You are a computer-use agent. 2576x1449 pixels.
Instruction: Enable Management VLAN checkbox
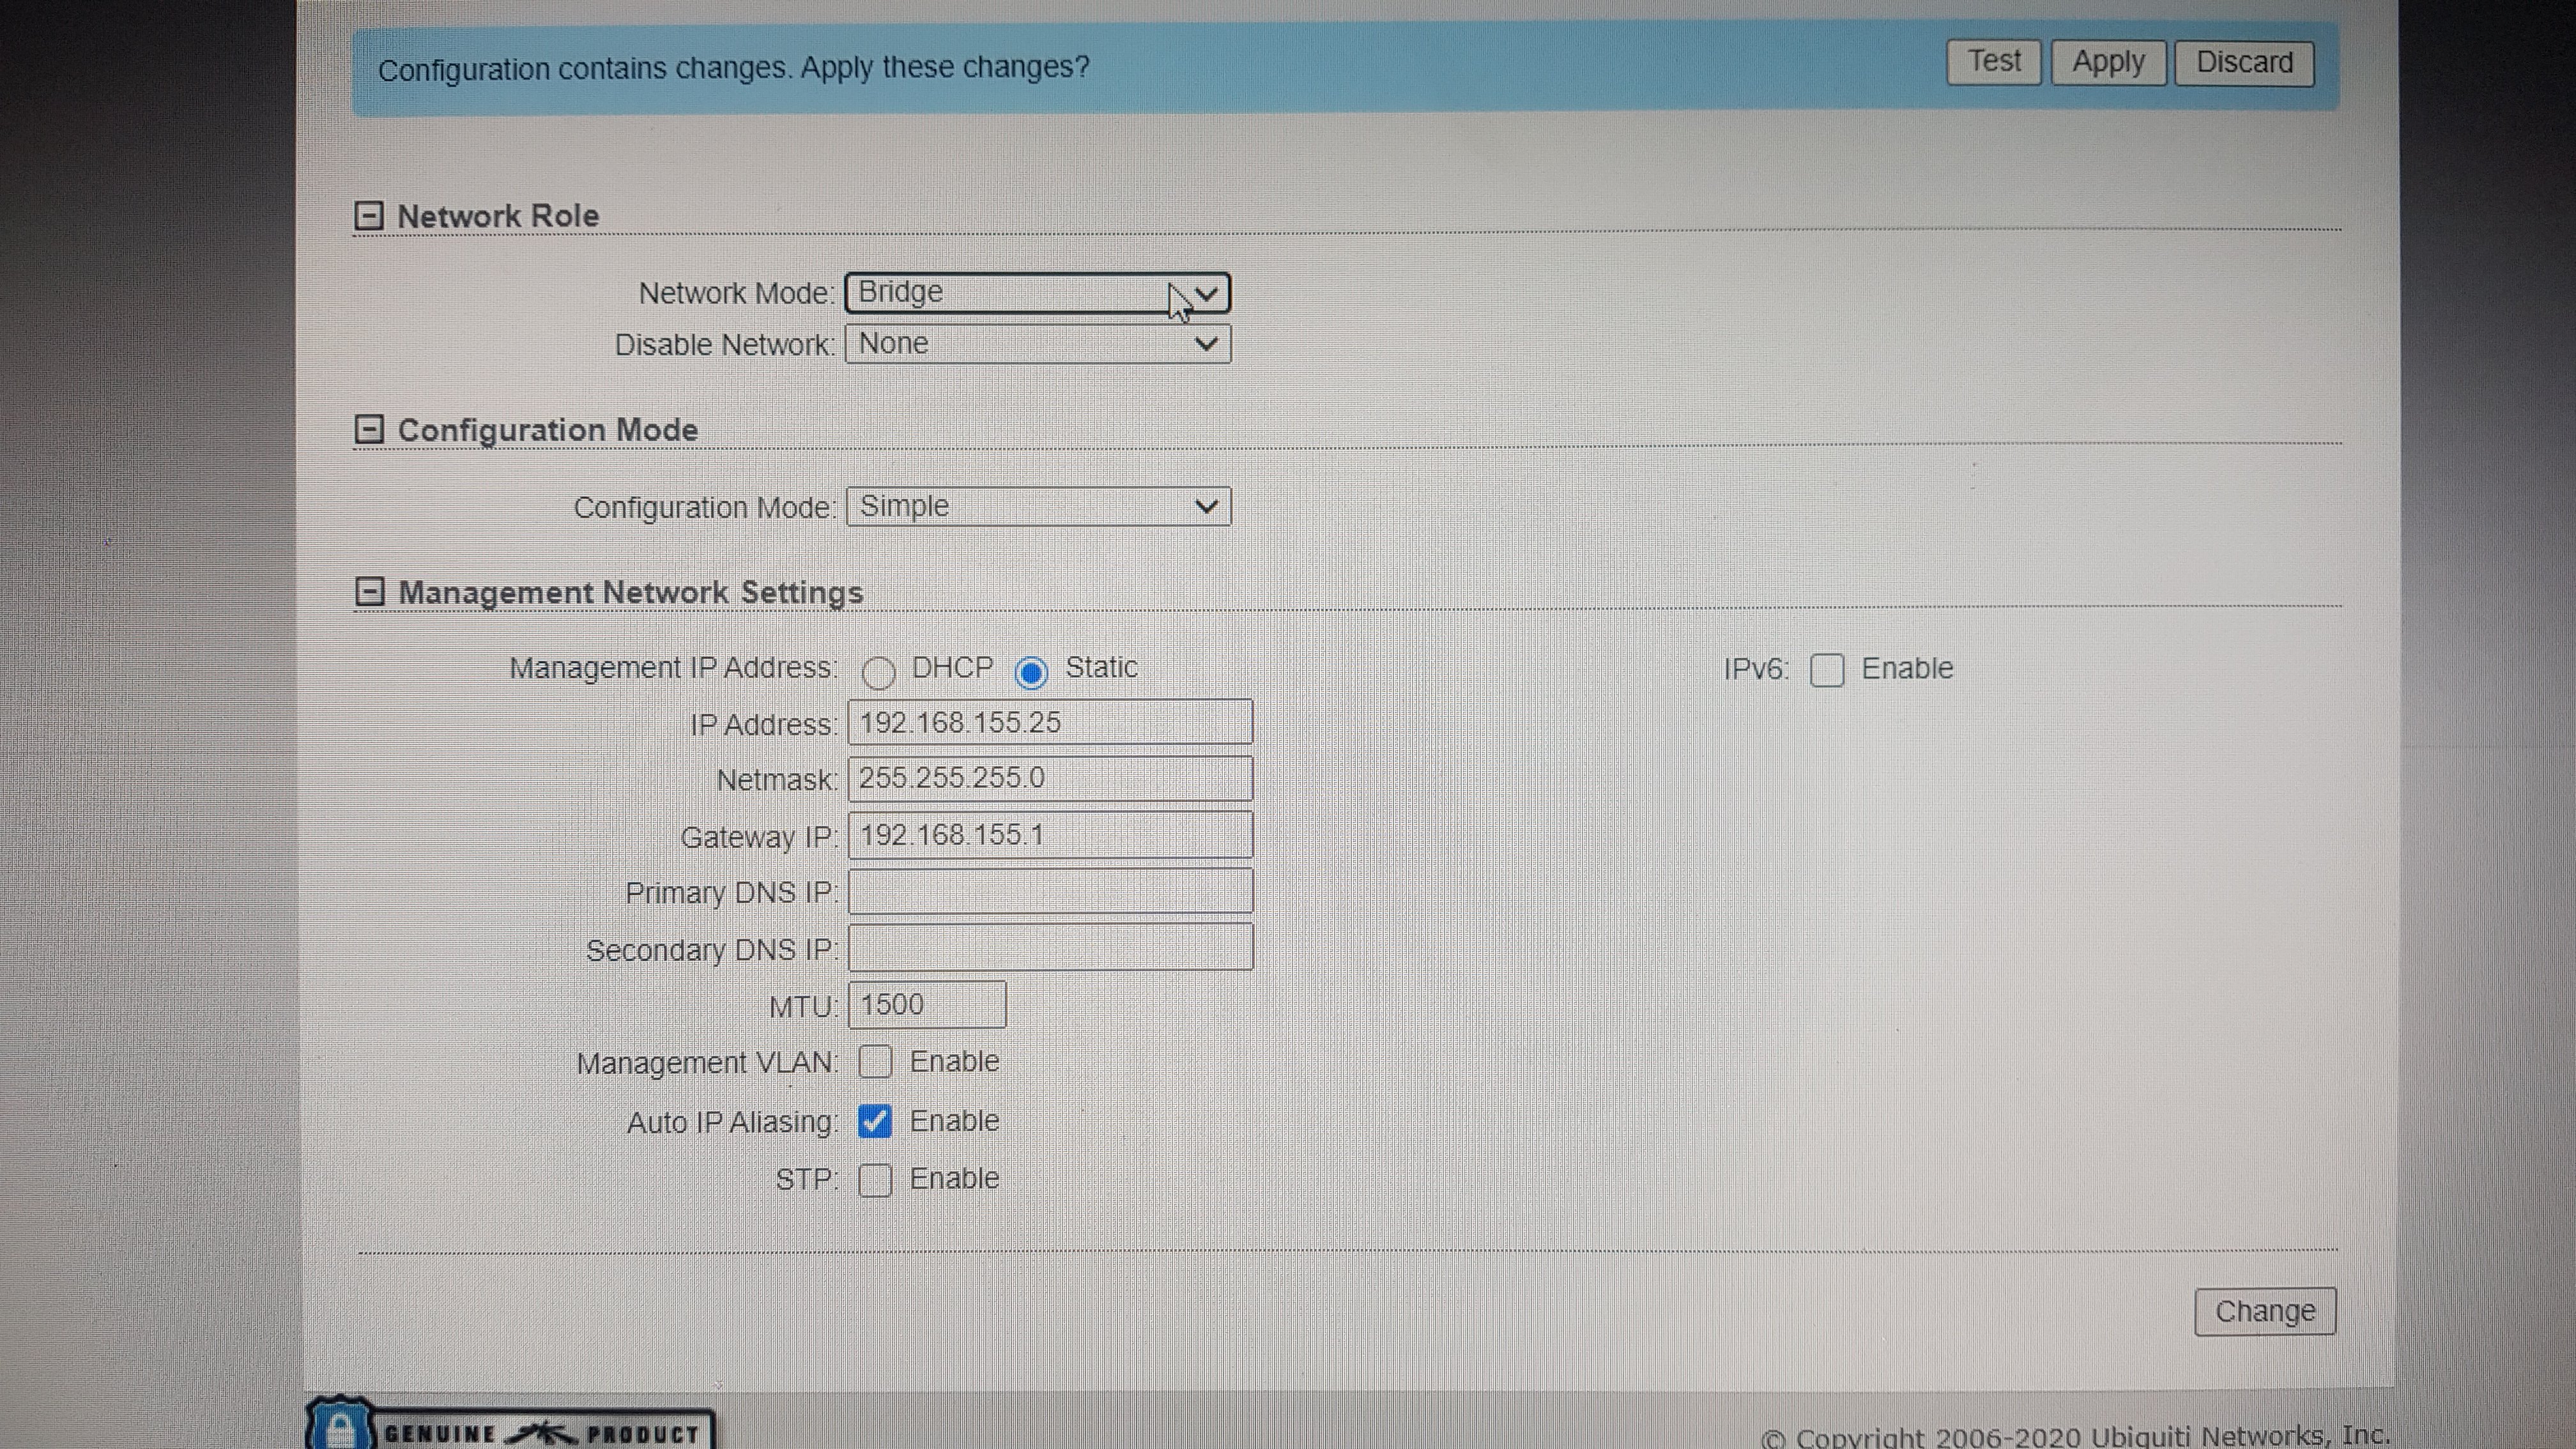875,1062
